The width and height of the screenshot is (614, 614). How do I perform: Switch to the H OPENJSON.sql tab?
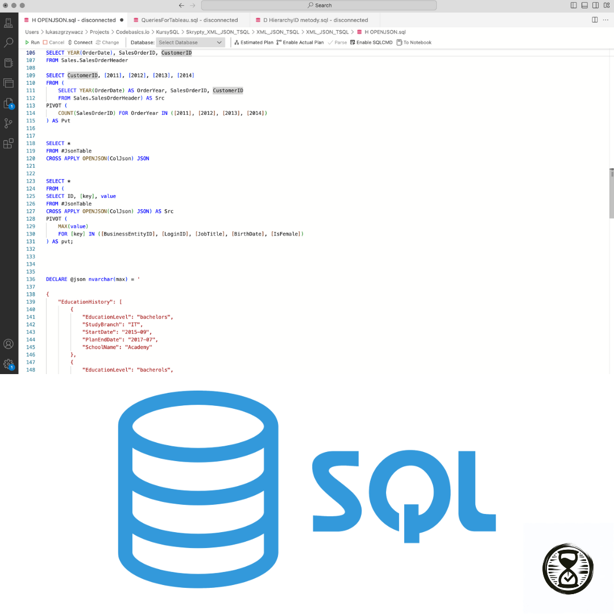click(73, 20)
